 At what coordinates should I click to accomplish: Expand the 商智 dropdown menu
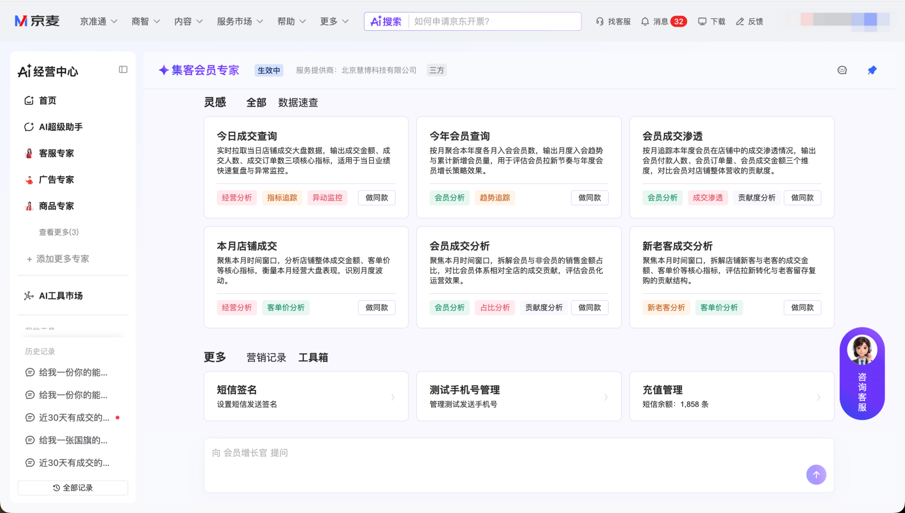[x=146, y=22]
